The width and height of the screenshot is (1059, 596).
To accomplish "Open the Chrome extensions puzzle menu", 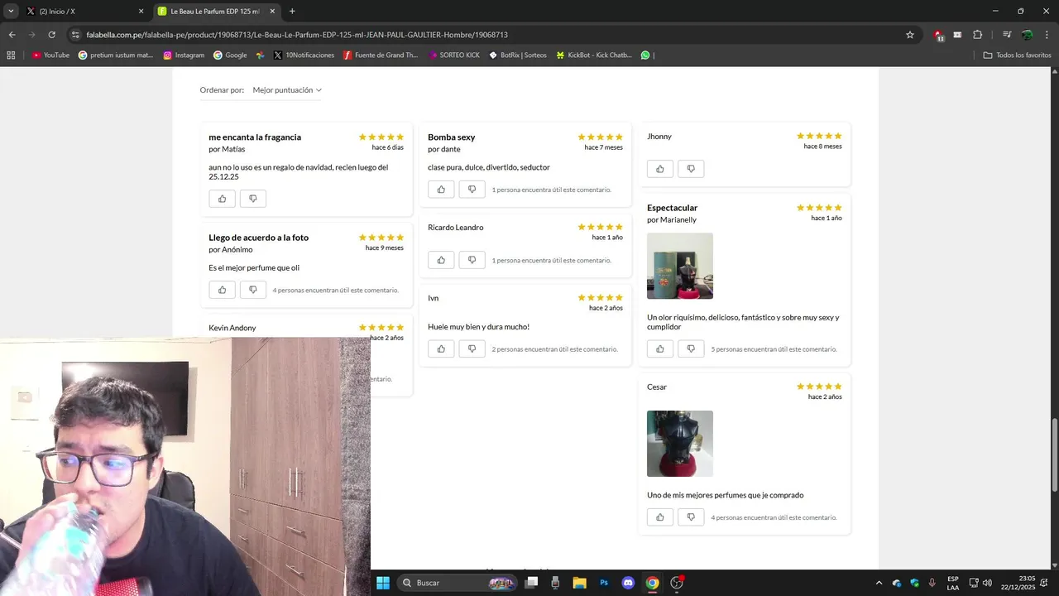I will coord(977,35).
